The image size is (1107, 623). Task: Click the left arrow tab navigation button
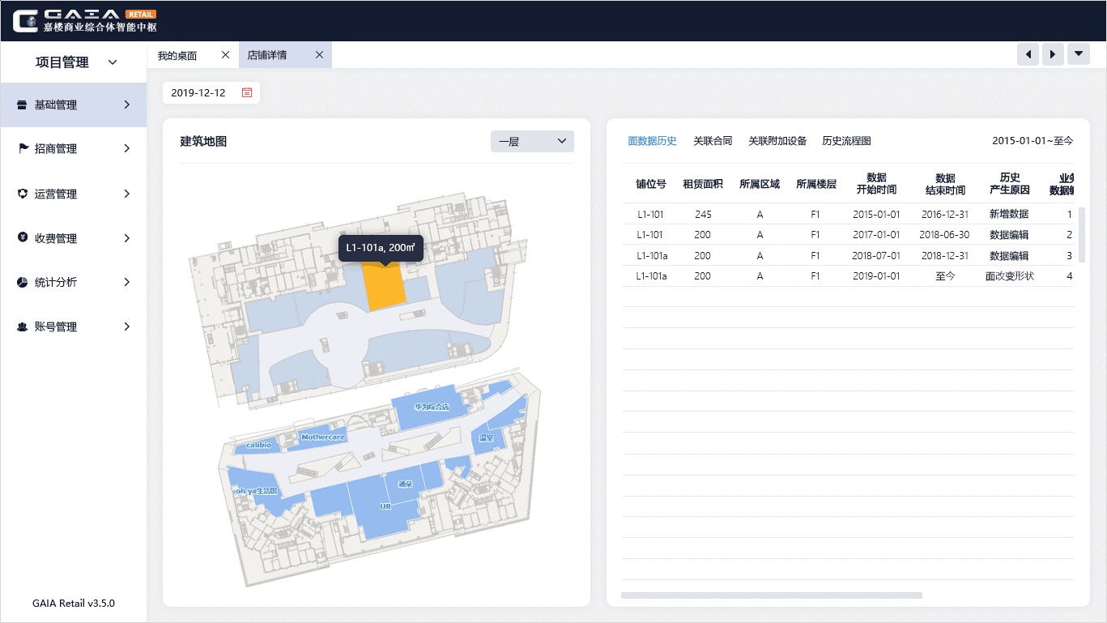1028,55
